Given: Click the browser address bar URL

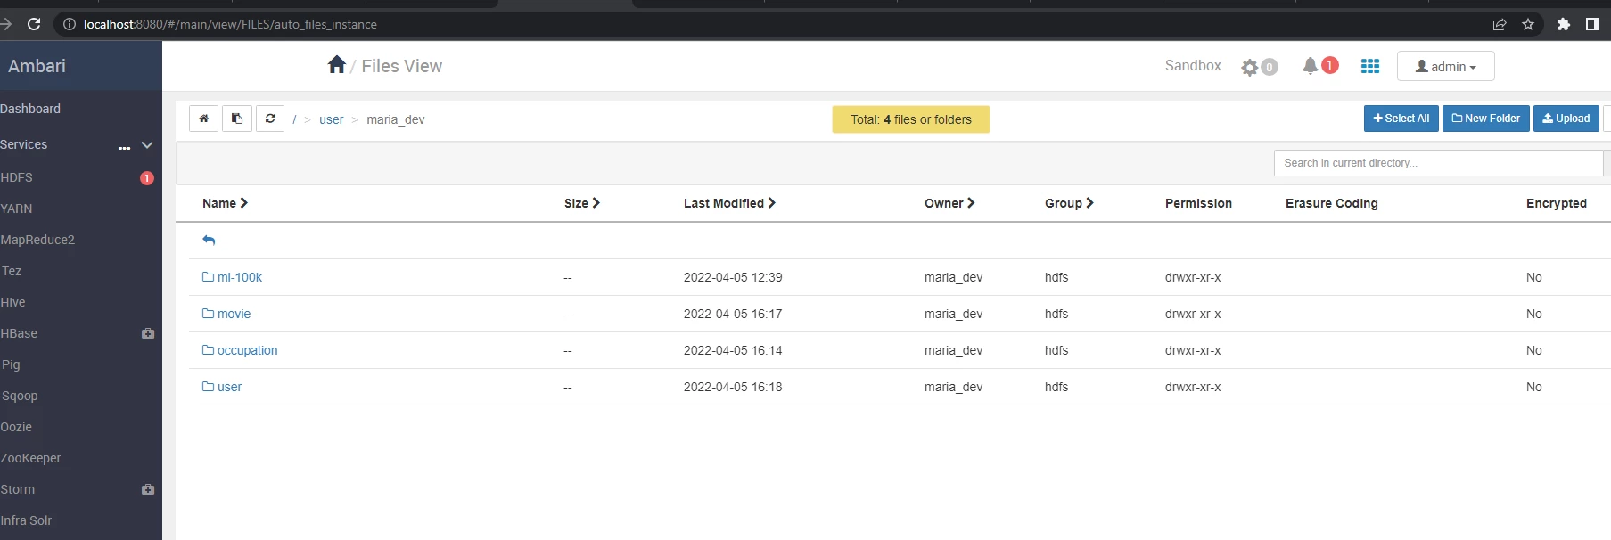Looking at the screenshot, I should (230, 24).
